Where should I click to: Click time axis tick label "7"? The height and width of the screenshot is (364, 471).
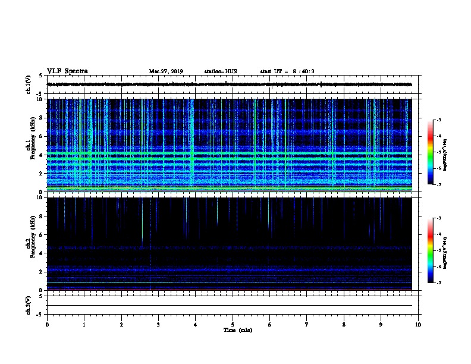307,325
